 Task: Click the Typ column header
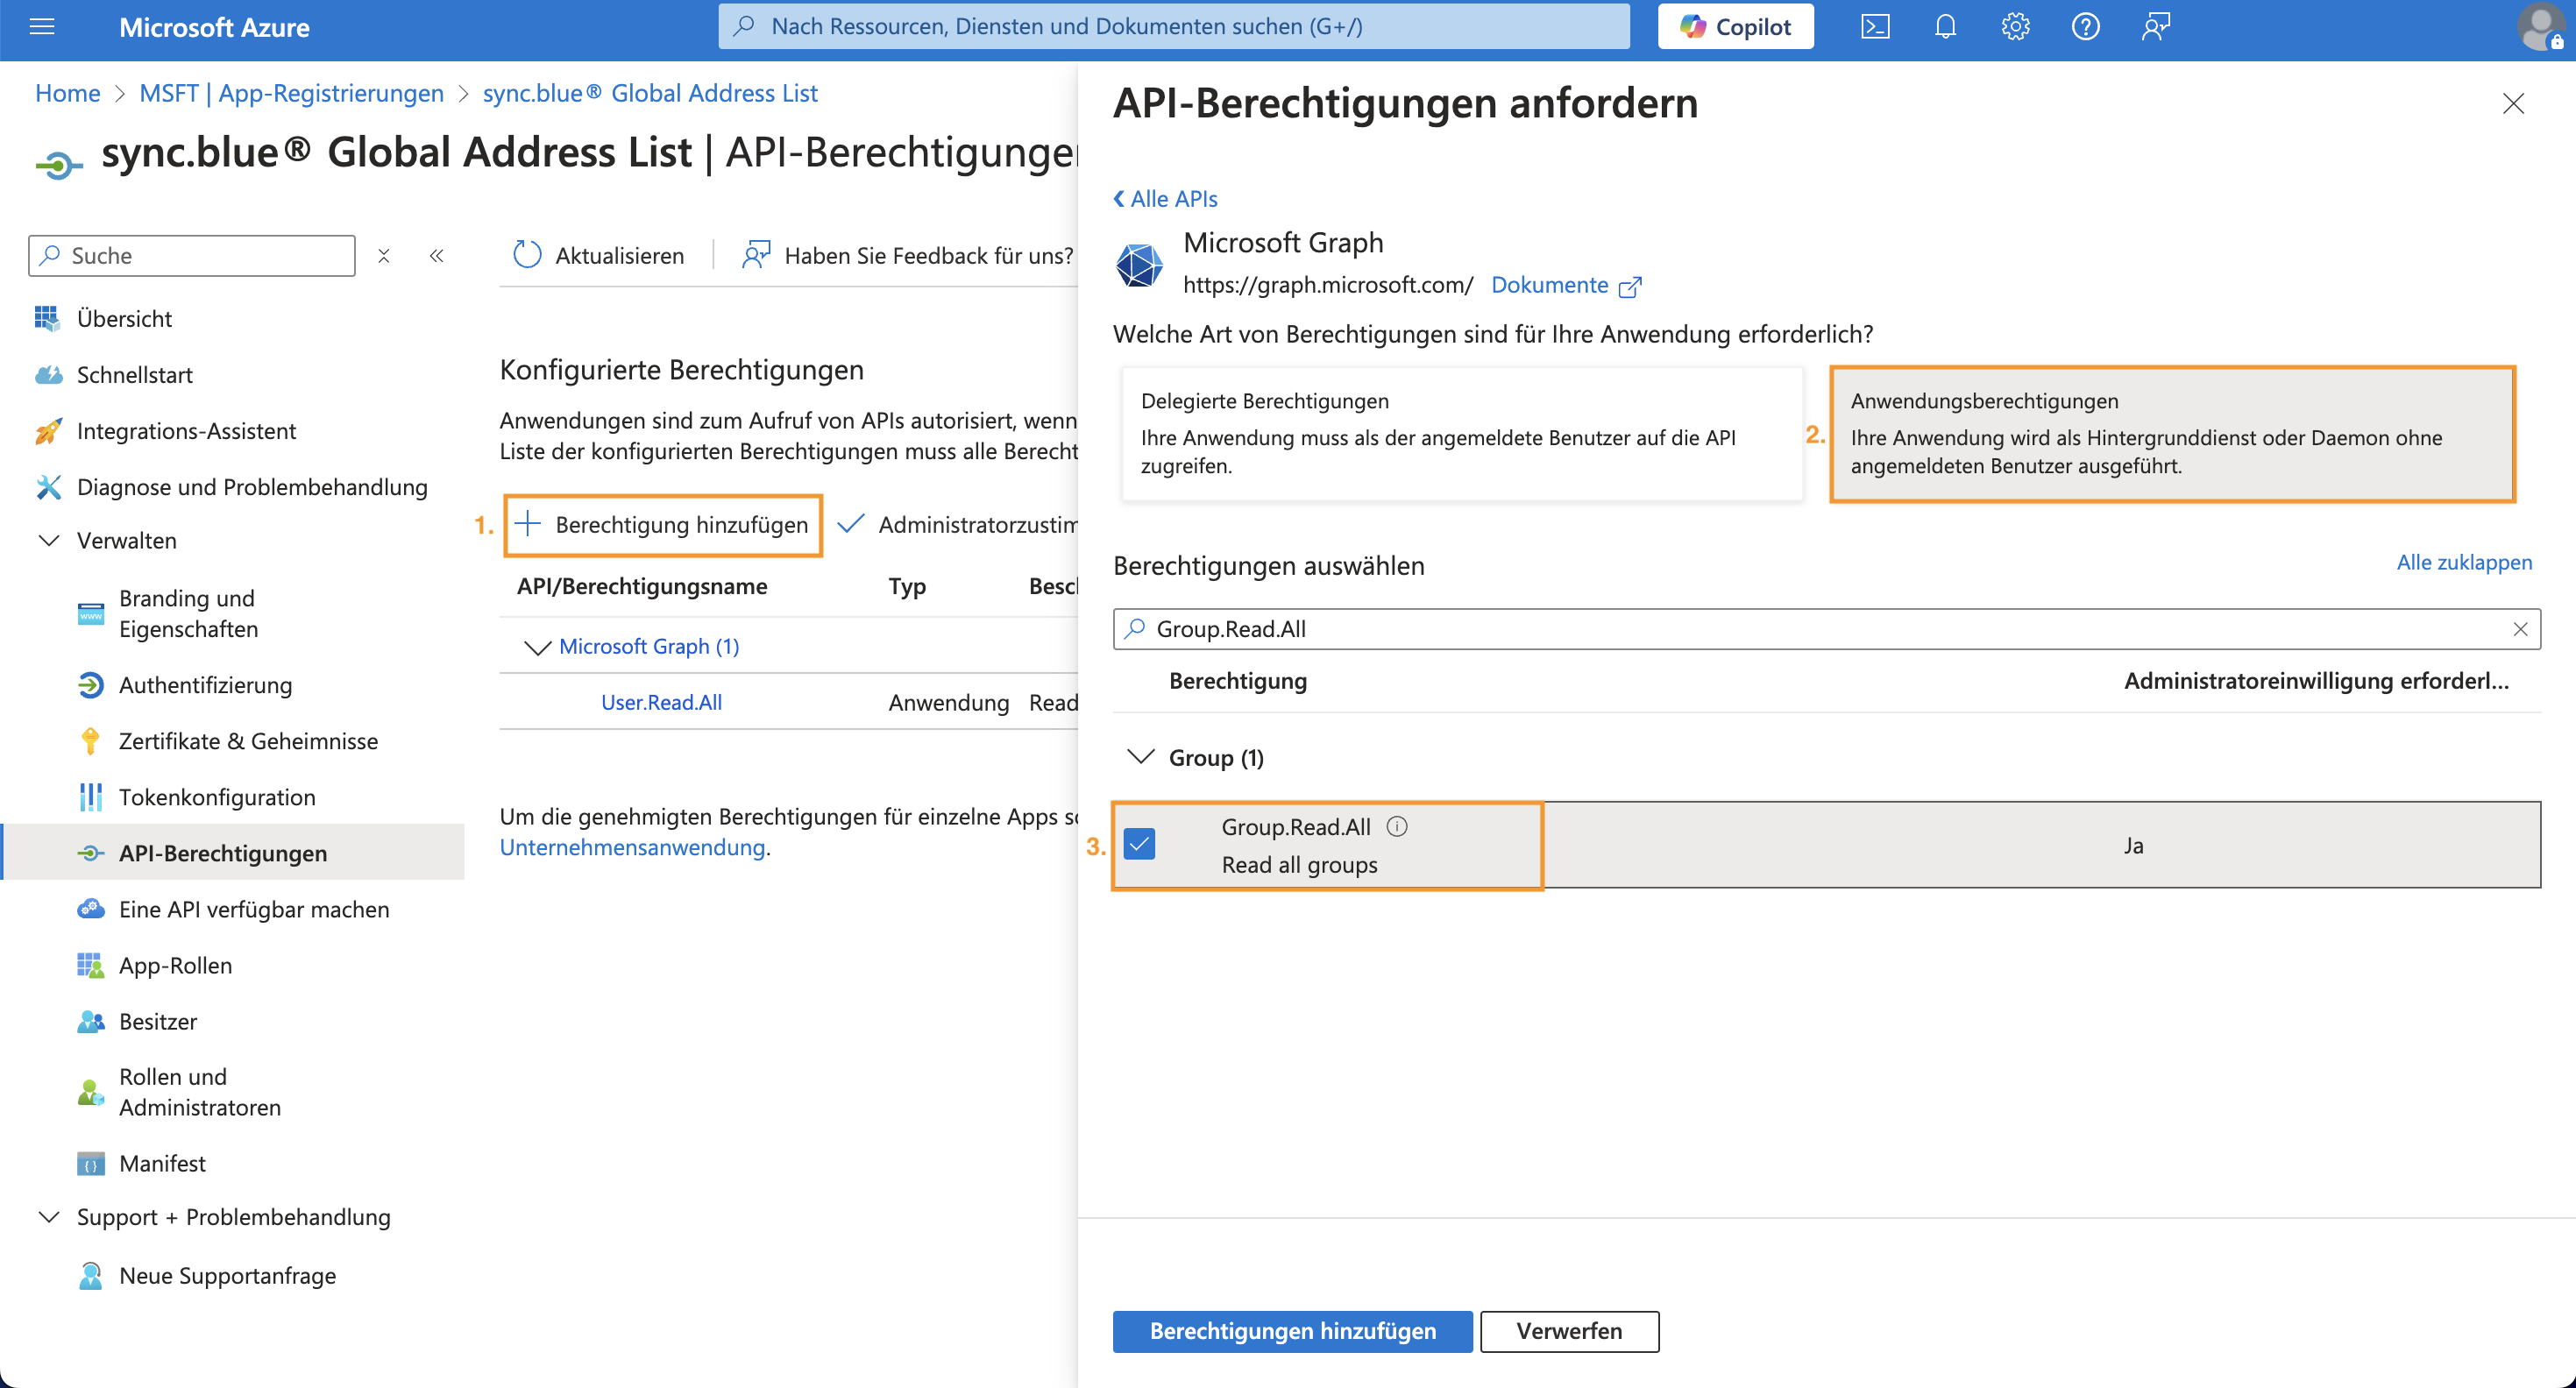[907, 586]
